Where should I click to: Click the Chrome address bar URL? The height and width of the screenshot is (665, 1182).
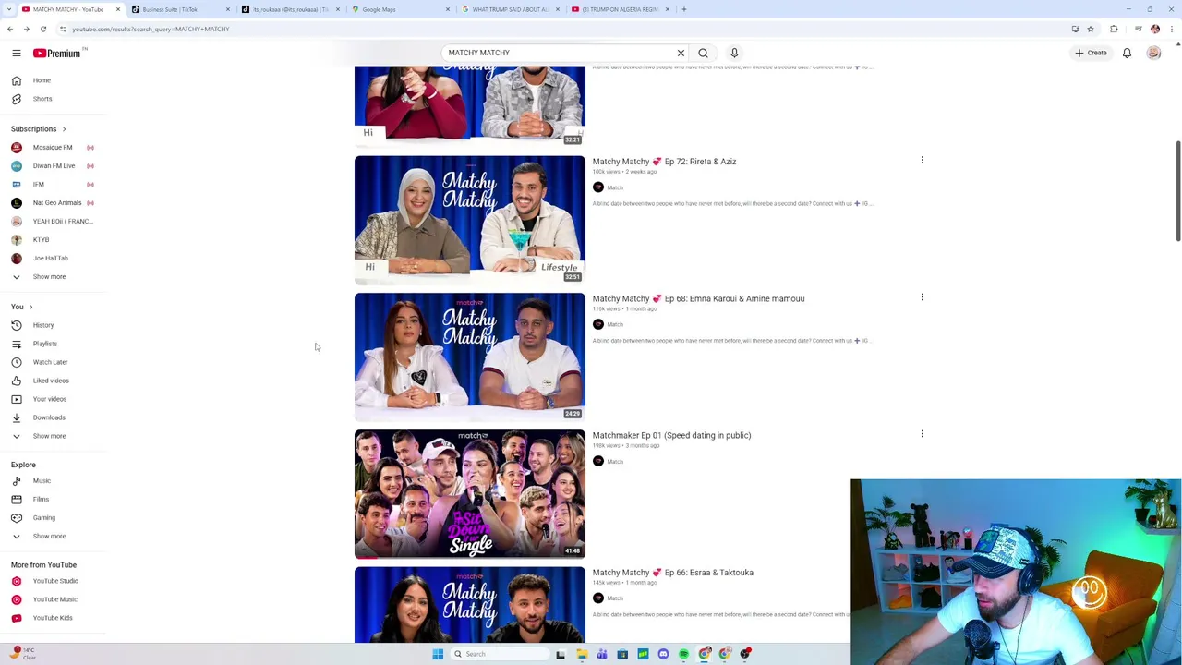pos(151,29)
